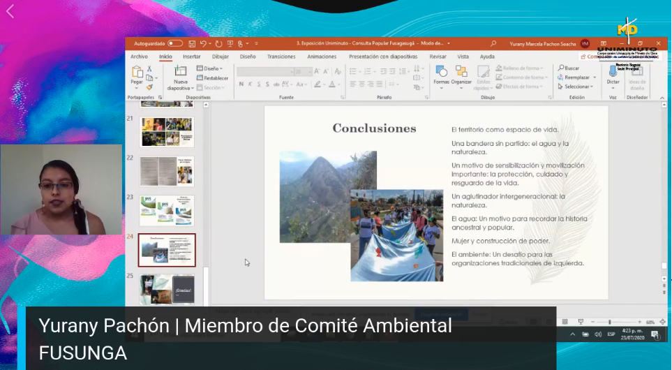The height and width of the screenshot is (370, 672).
Task: Switch to the Insertar tab
Action: click(x=192, y=57)
